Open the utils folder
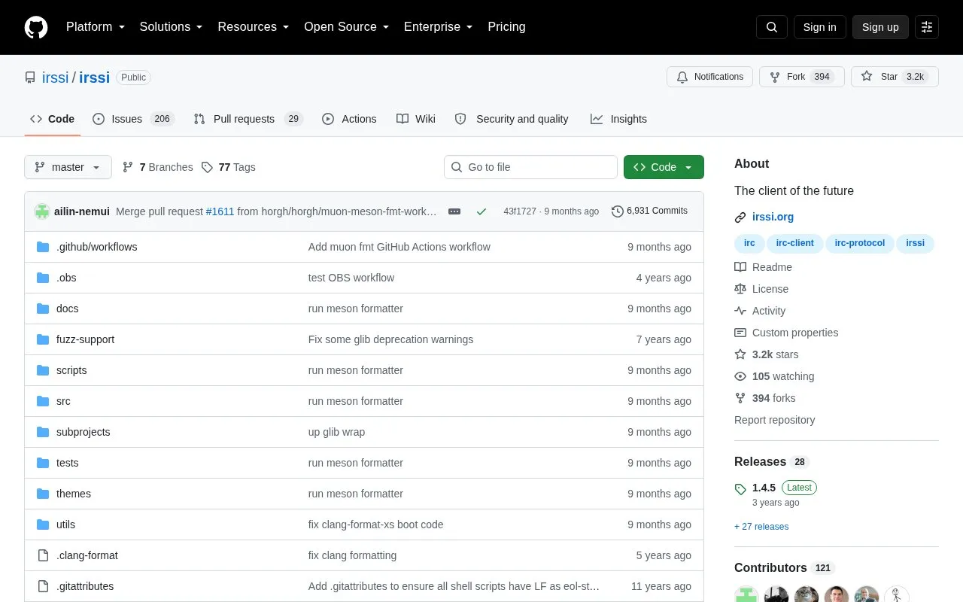 [x=65, y=524]
